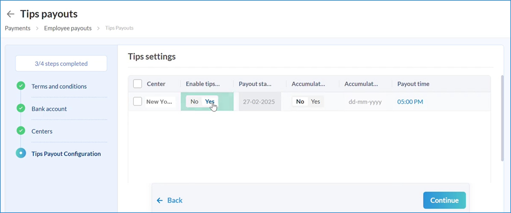Viewport: 511px width, 213px height.
Task: Click the first Accumulat... column header
Action: (308, 84)
